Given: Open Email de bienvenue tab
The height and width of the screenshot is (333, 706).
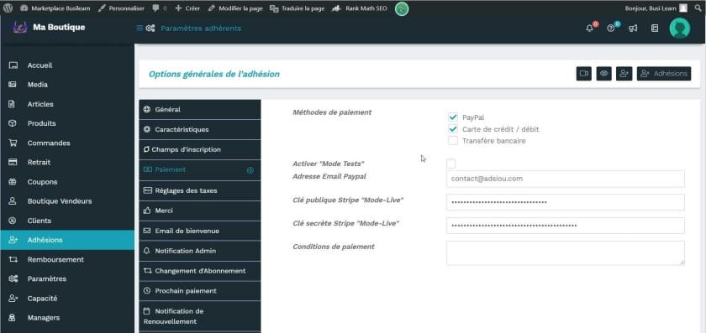Looking at the screenshot, I should (200, 231).
